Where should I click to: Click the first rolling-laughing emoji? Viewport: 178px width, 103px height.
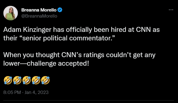tap(8, 80)
